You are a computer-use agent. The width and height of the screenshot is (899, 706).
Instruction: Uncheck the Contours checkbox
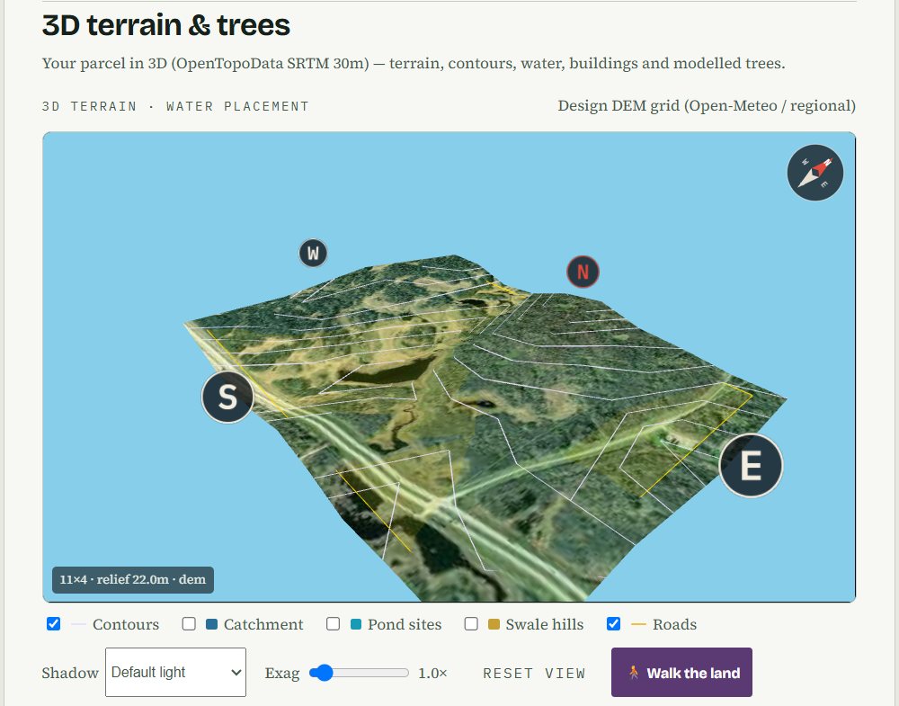pyautogui.click(x=53, y=623)
